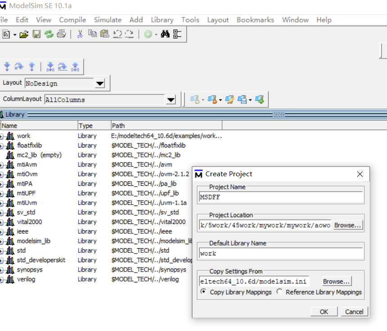This screenshot has width=387, height=331.
Task: Click the Cut scissors icon
Action: 80,34
